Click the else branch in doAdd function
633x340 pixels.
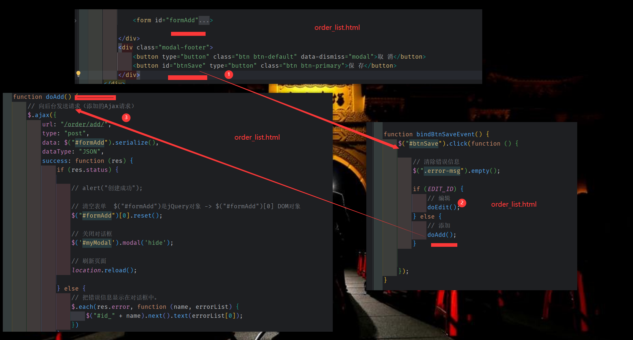pyautogui.click(x=71, y=289)
